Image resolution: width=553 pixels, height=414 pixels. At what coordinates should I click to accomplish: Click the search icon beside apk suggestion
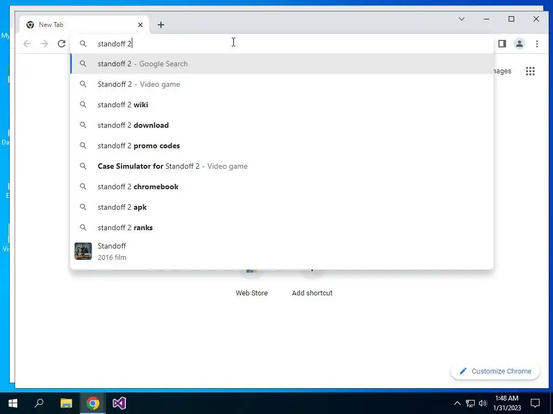83,207
